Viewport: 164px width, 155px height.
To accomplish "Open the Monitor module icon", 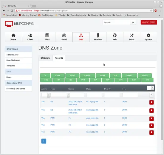I will (98, 35).
